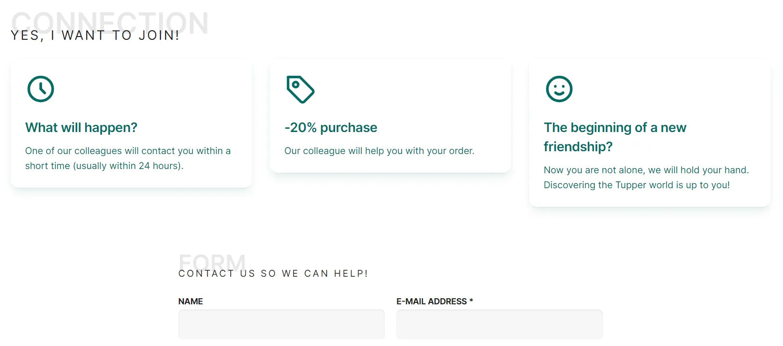Click the 'Yes, I want to join!' title
Image resolution: width=783 pixels, height=346 pixels.
point(95,36)
